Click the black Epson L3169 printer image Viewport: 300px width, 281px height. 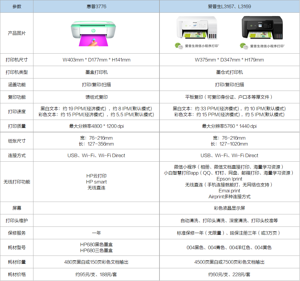(262, 28)
